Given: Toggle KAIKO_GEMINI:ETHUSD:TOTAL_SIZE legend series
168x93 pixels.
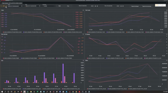Looking at the screenshot, I should (71, 89).
